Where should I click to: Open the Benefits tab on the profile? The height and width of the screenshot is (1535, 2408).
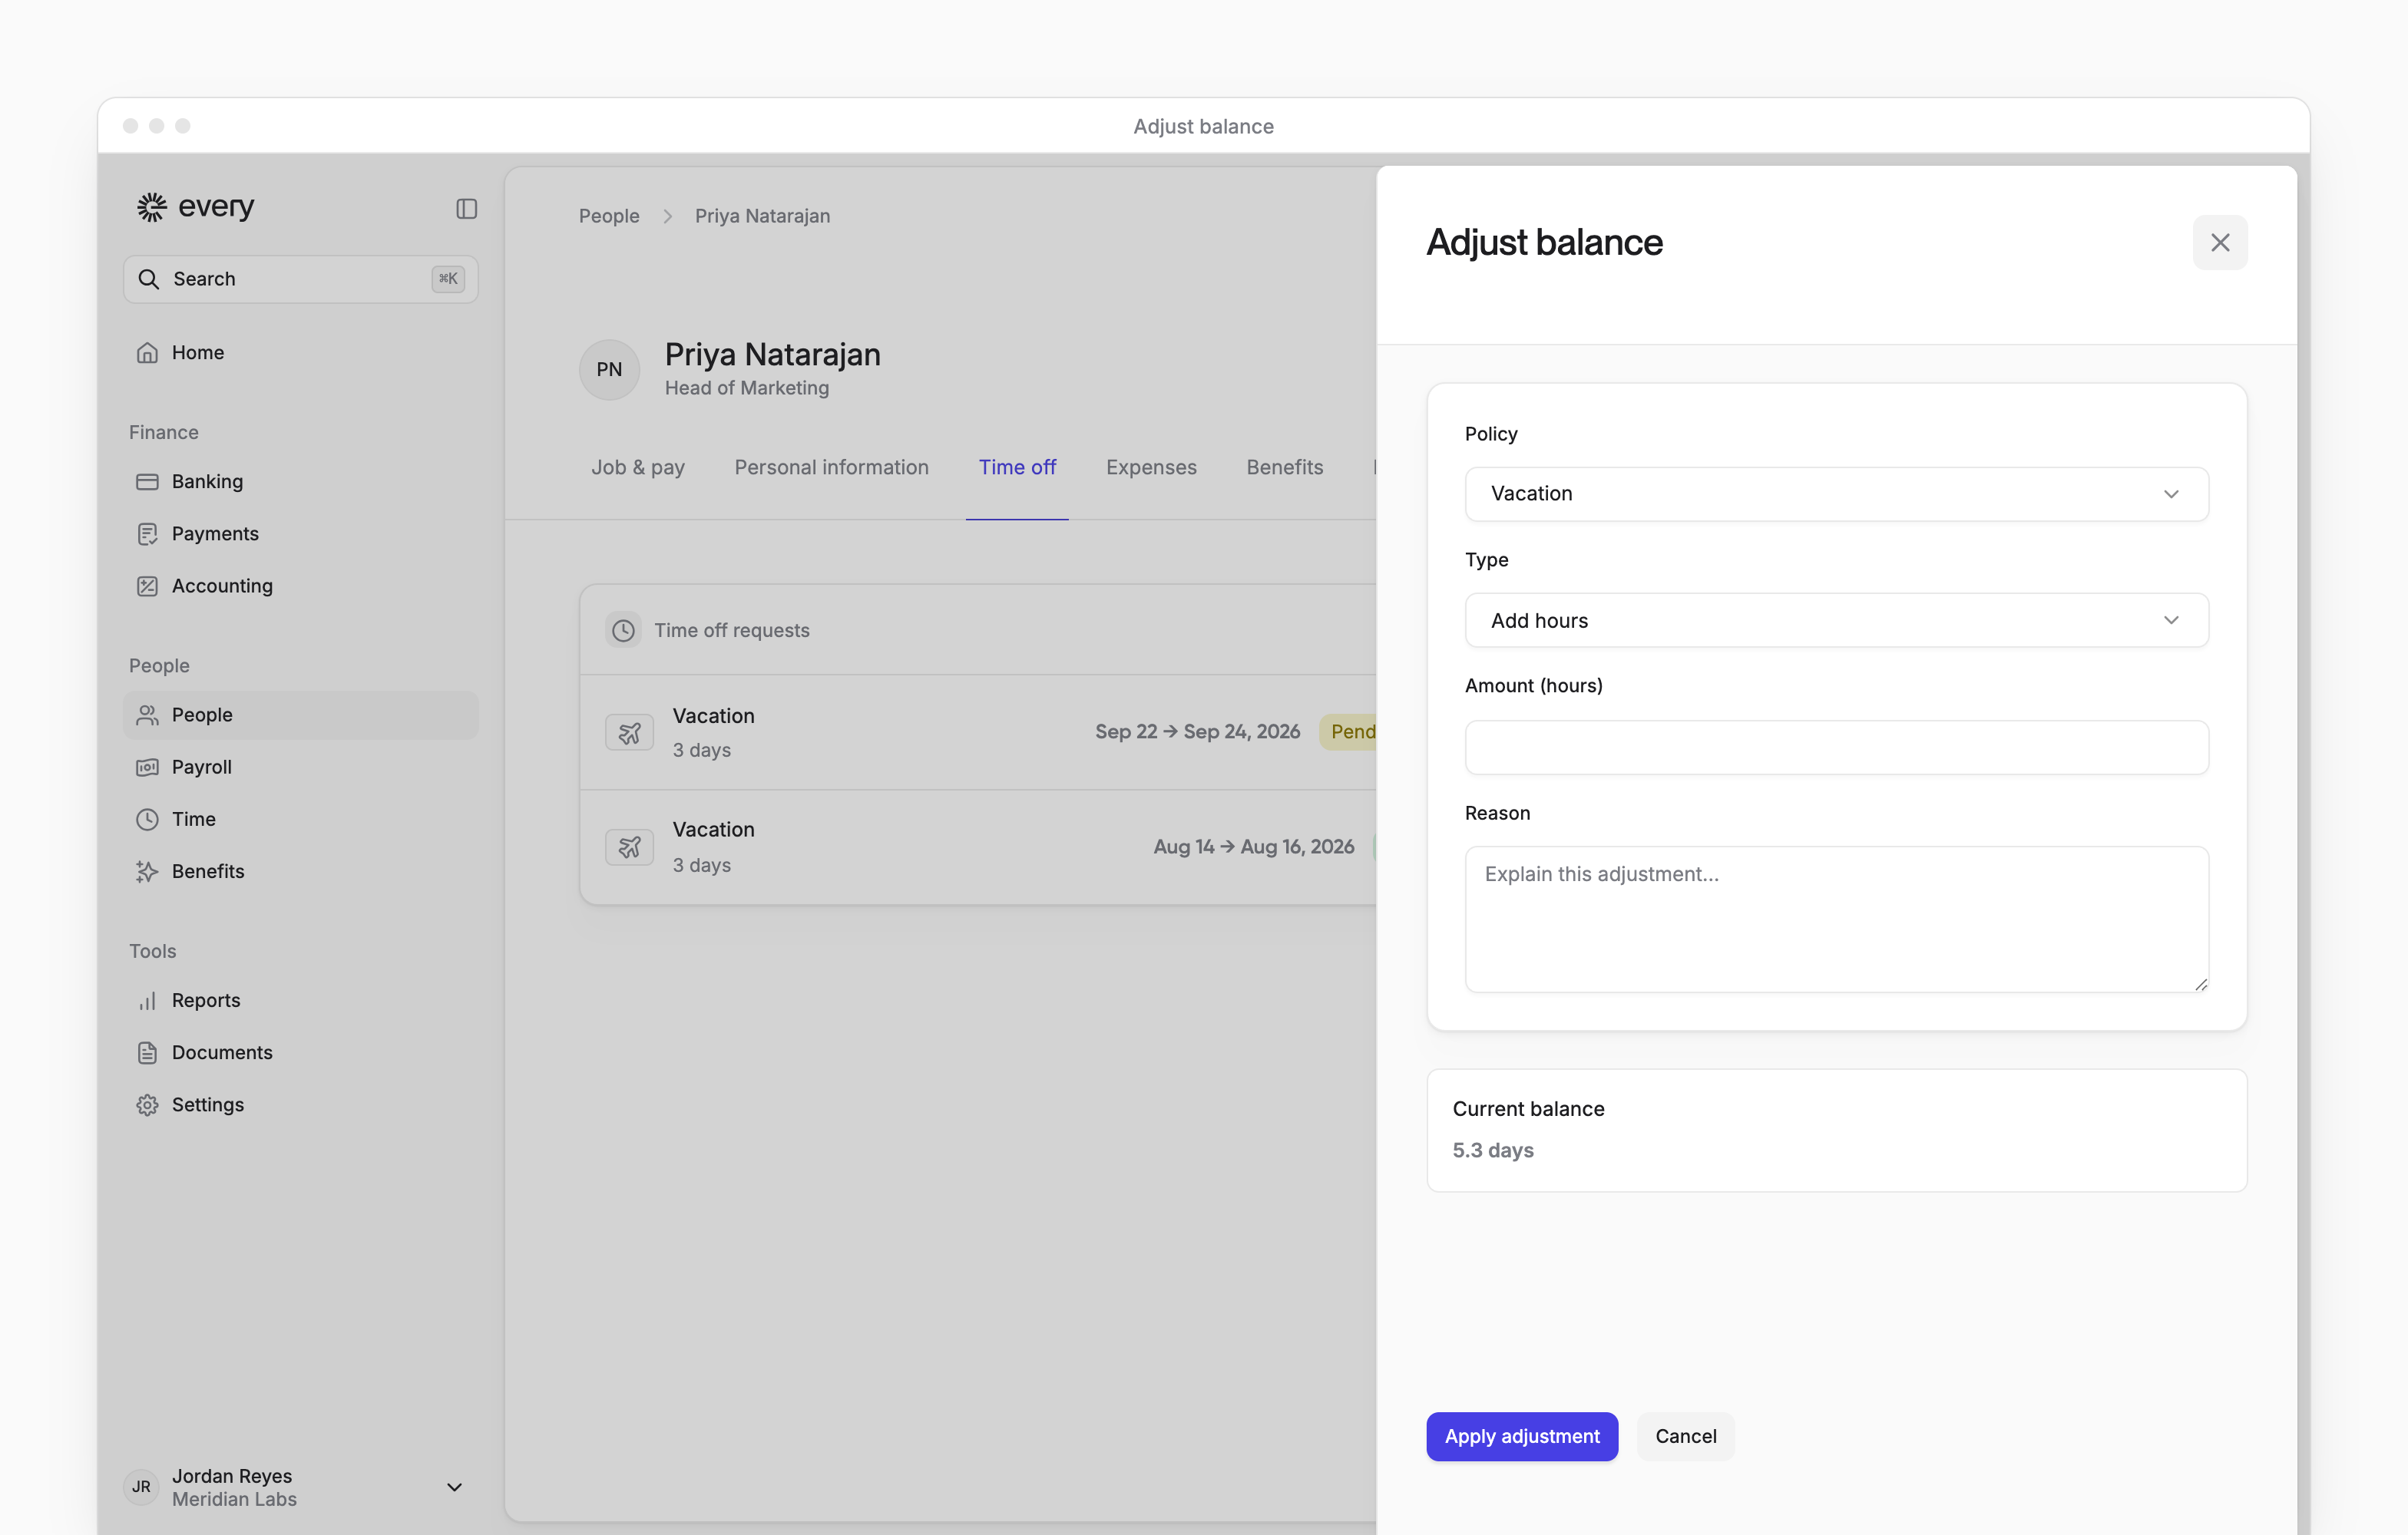(1284, 467)
